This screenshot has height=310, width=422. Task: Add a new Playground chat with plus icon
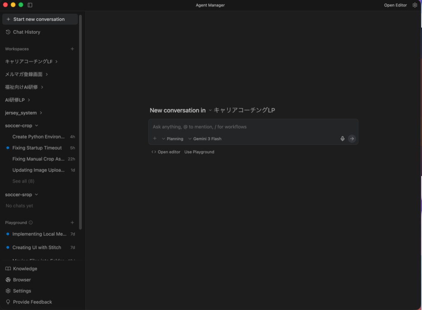coord(72,223)
